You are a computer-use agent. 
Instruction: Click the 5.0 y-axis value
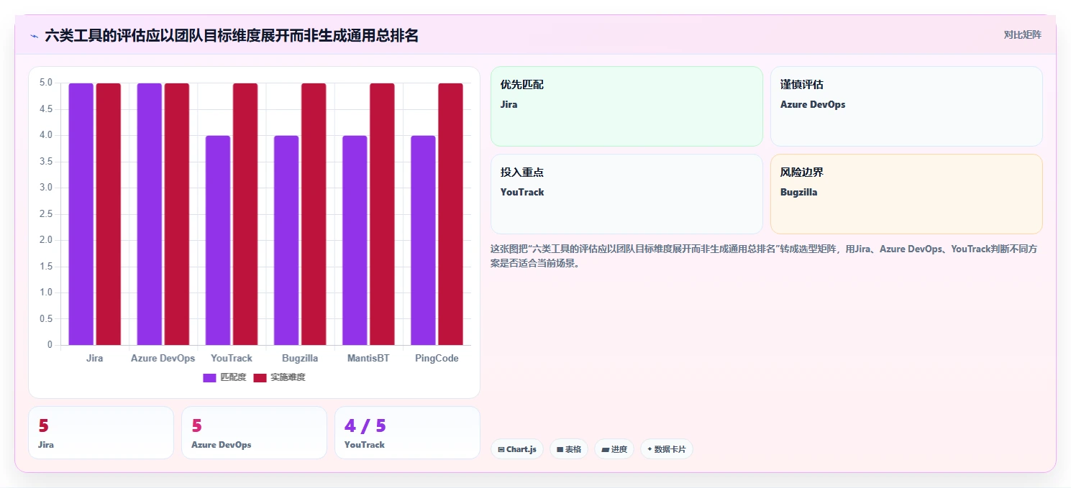46,83
